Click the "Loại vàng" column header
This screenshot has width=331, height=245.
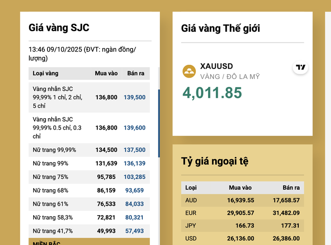coord(46,73)
